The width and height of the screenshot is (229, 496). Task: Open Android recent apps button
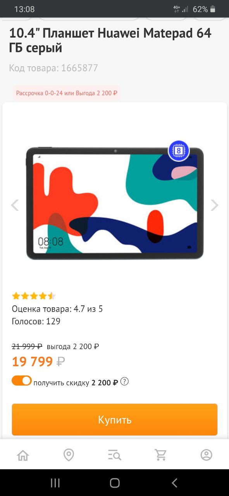click(55, 482)
